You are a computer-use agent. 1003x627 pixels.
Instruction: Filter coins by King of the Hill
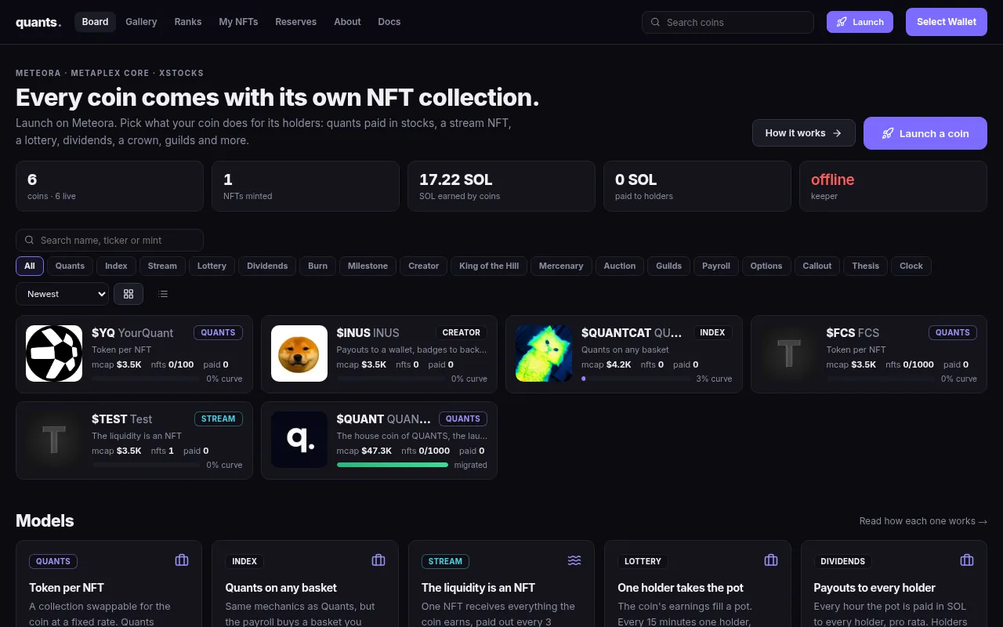pyautogui.click(x=489, y=266)
